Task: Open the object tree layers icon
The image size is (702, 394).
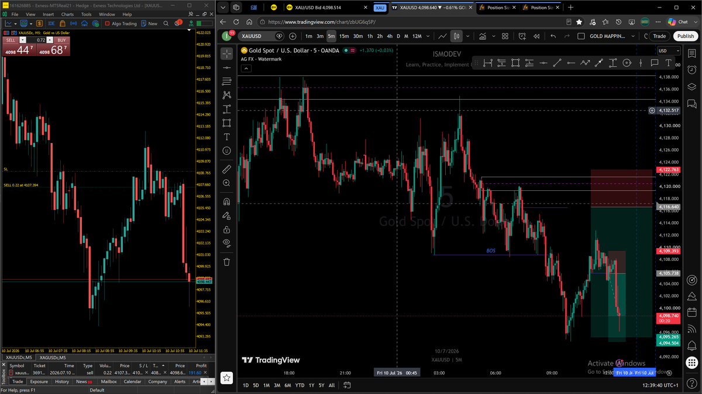Action: pos(691,86)
